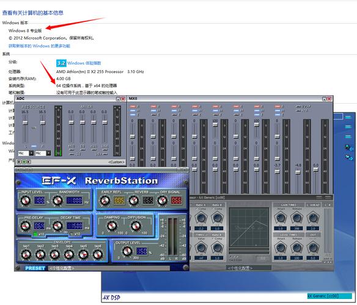Open the ADC <Custom> preset selector
357x305 pixels.
[x=117, y=162]
